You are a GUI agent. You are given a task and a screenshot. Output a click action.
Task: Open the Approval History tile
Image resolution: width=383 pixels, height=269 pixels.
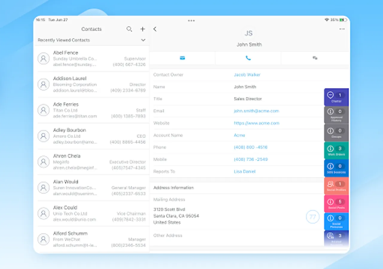(x=336, y=115)
